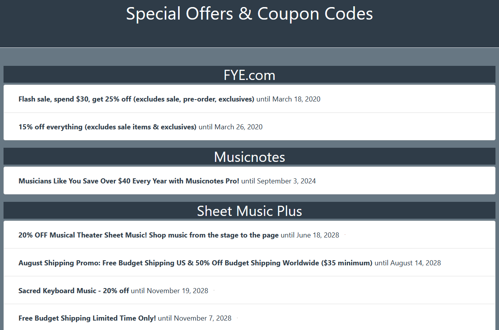
Task: Click the tiny dot after June 18, 2028
Action: click(x=345, y=235)
